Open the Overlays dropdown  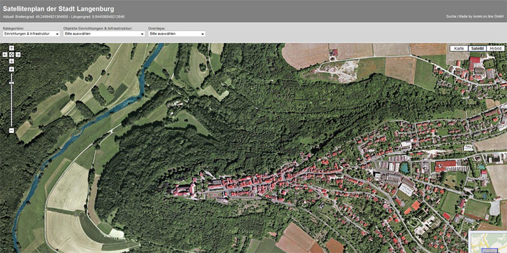177,34
